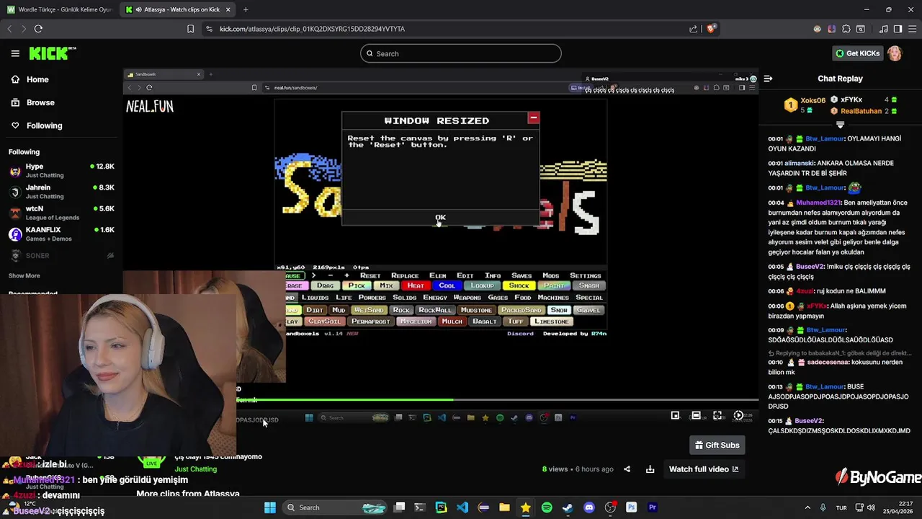
Task: Open the Kick hamburger menu
Action: pyautogui.click(x=15, y=53)
